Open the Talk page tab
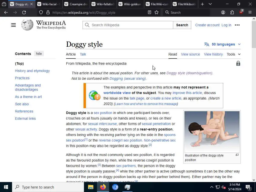The width and height of the screenshot is (256, 192). 83,54
